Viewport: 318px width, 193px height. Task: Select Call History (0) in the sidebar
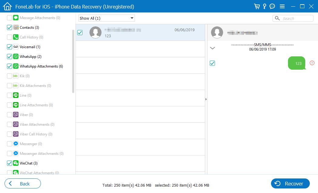click(x=32, y=37)
